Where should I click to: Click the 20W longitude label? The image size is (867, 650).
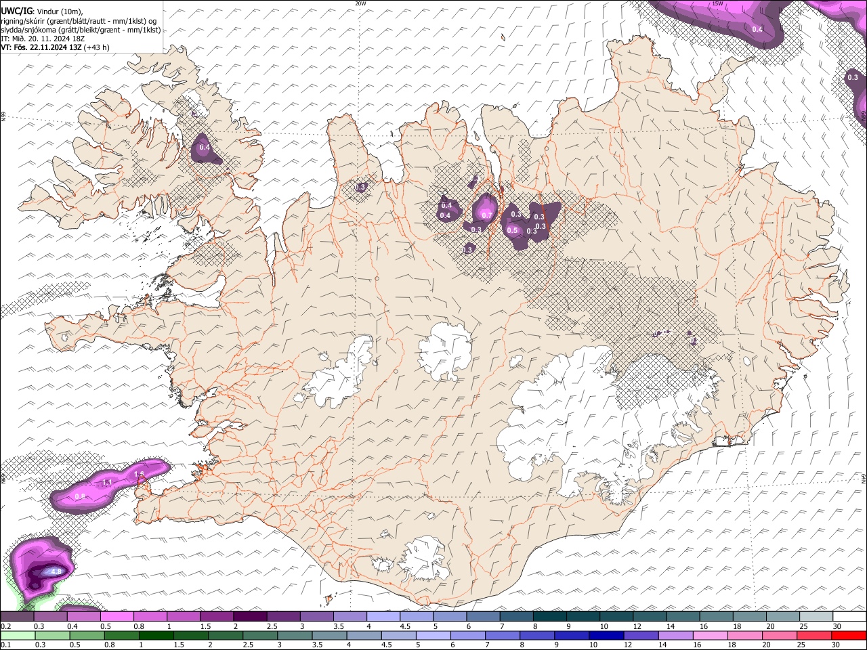click(360, 3)
